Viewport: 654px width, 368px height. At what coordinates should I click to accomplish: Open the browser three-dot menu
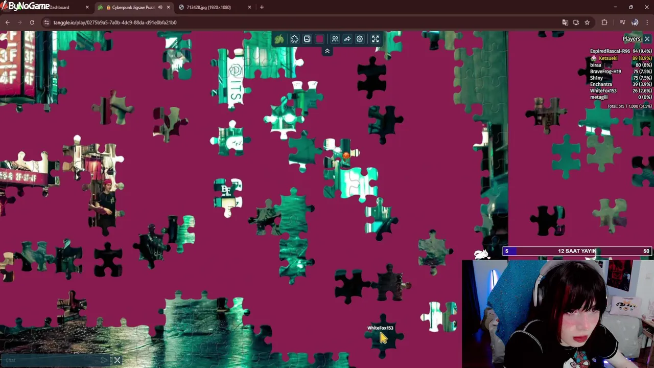click(647, 22)
